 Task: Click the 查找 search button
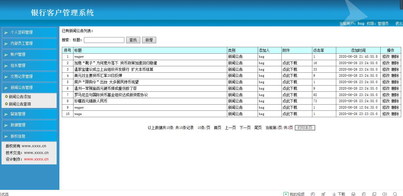pyautogui.click(x=133, y=40)
